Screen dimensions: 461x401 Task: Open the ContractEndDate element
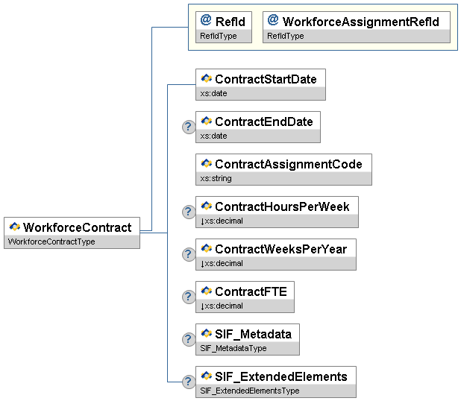263,121
